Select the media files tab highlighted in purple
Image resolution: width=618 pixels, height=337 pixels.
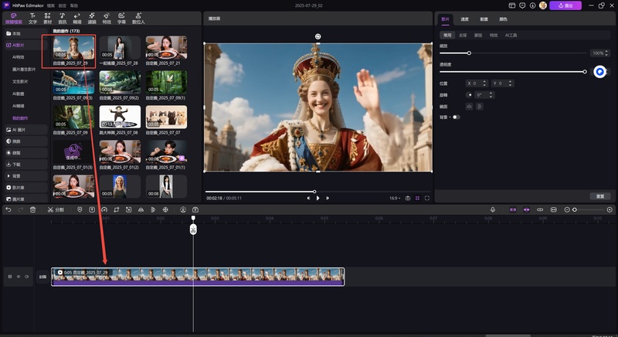coord(14,18)
